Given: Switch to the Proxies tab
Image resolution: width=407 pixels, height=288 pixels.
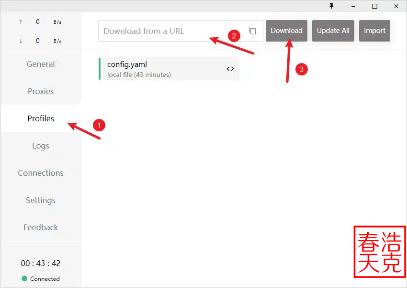Looking at the screenshot, I should (x=41, y=91).
